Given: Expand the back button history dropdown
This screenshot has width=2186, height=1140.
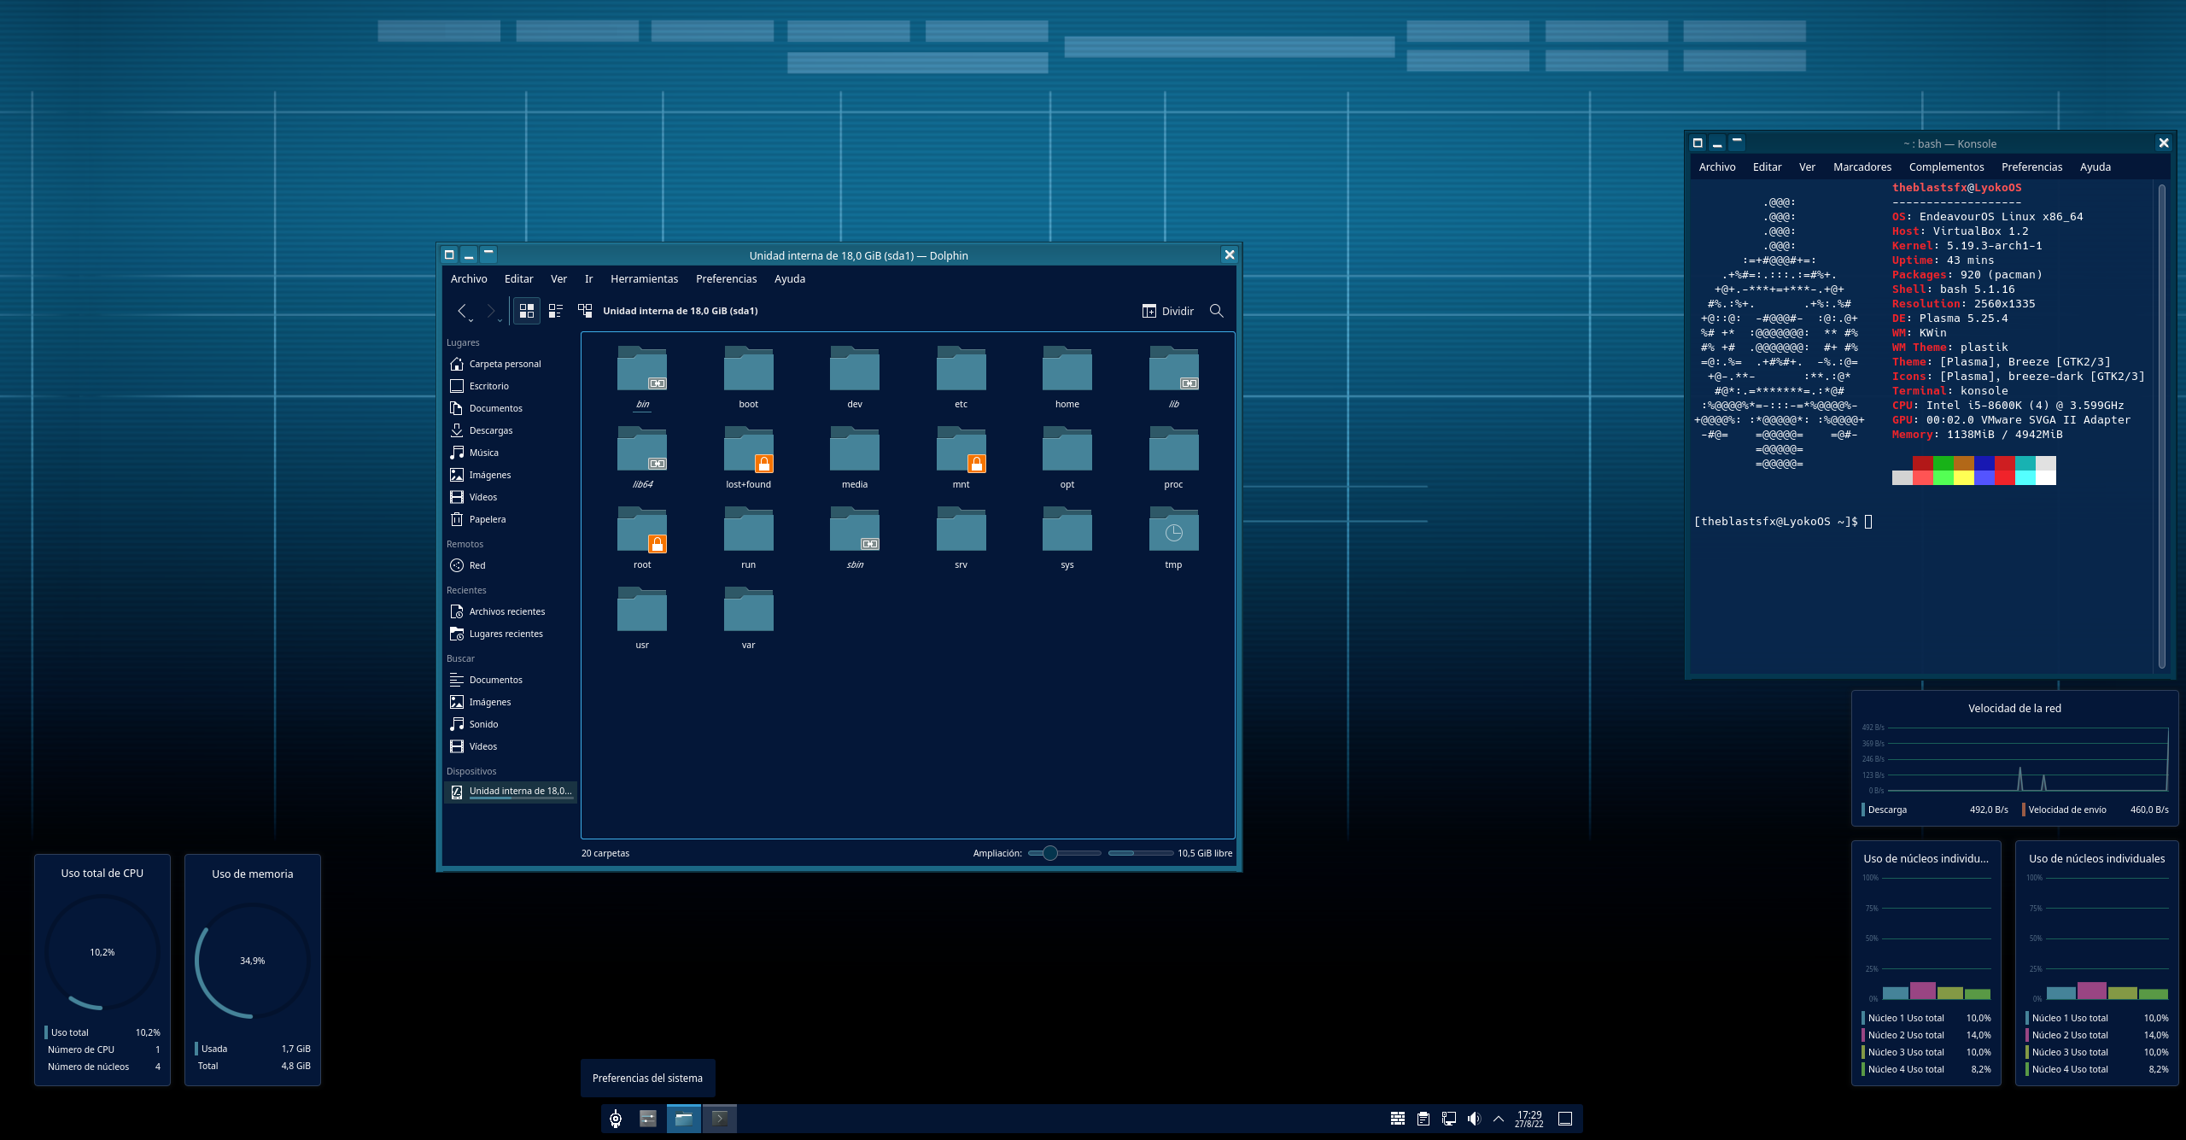Looking at the screenshot, I should click(469, 322).
